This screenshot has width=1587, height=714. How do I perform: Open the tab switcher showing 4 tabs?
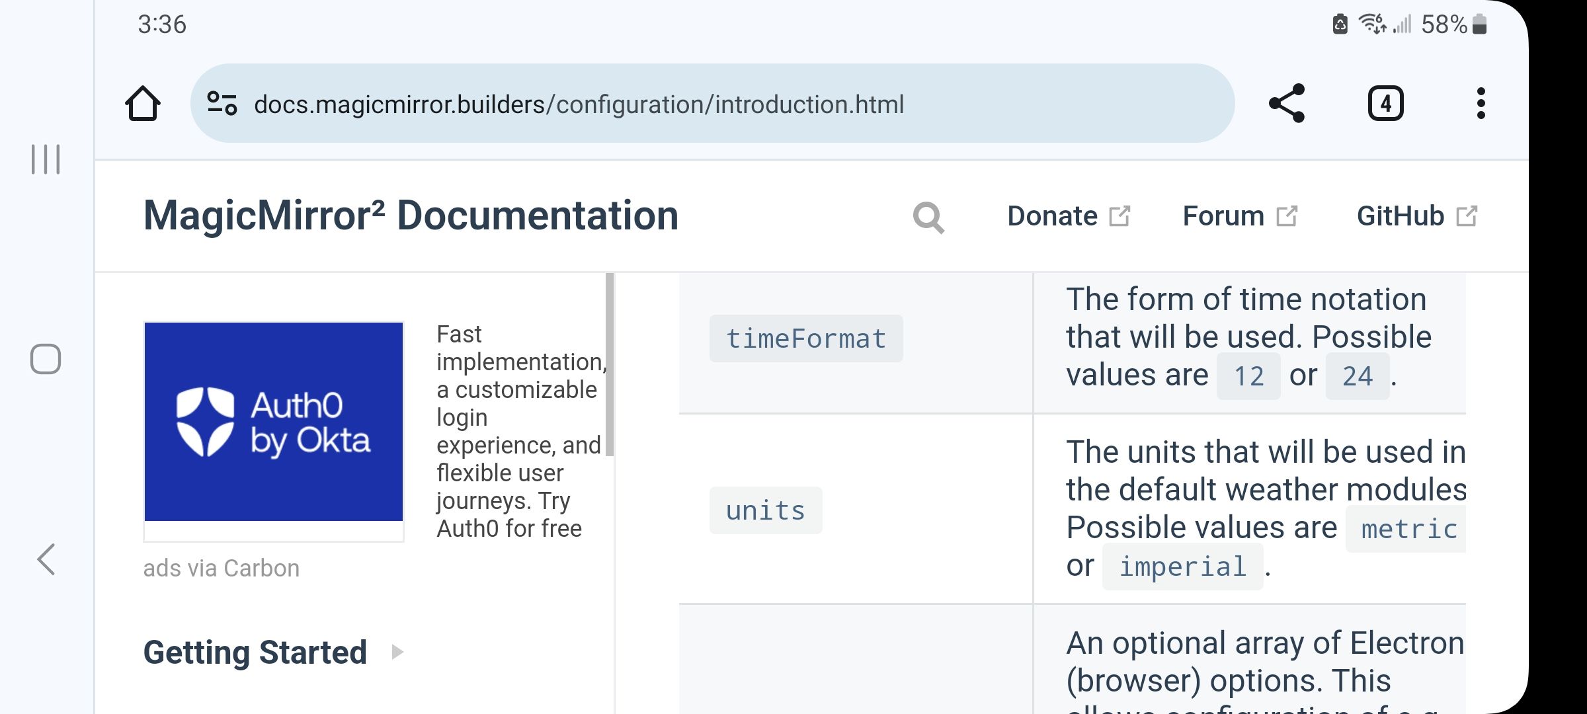coord(1385,104)
